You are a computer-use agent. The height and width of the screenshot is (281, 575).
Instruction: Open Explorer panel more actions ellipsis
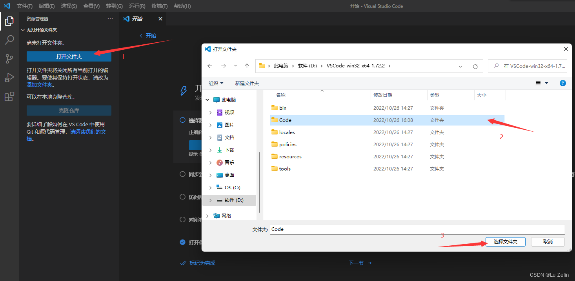[x=110, y=19]
